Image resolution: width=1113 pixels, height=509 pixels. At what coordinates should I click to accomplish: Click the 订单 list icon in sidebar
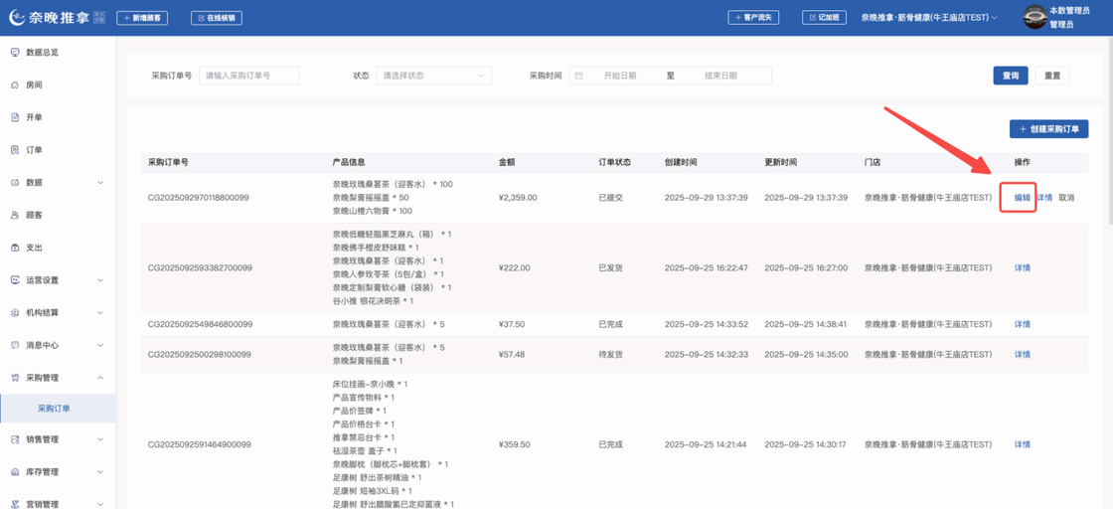click(x=15, y=150)
